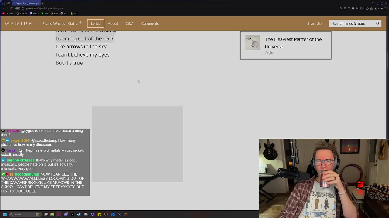
Task: Open the extensions cube icon
Action: pyautogui.click(x=367, y=8)
